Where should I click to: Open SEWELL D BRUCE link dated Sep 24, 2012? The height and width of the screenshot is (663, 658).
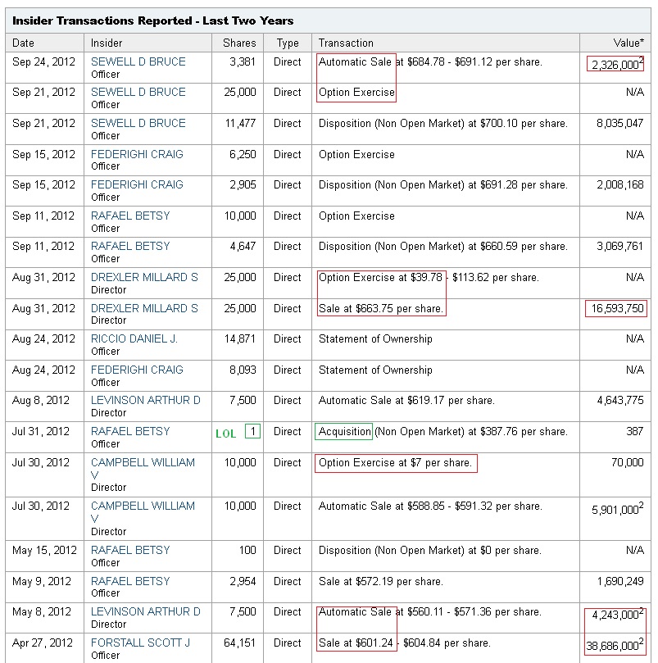(138, 61)
